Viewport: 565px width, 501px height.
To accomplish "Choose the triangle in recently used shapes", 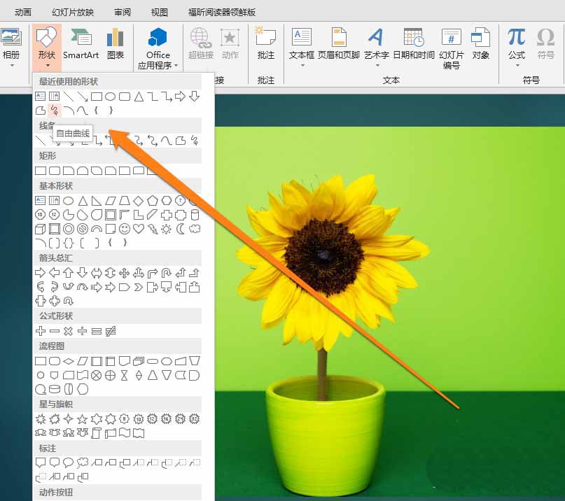I will 139,97.
